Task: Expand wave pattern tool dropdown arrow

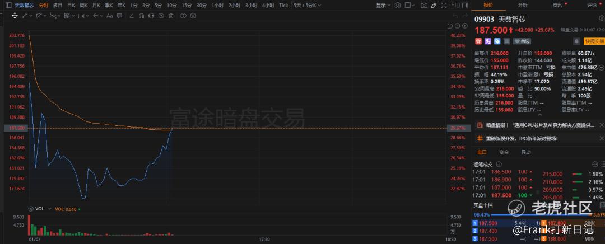Action: (59, 16)
